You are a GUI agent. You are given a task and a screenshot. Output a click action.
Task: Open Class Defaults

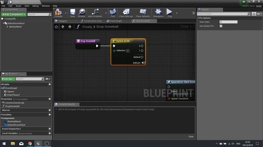(x=143, y=13)
